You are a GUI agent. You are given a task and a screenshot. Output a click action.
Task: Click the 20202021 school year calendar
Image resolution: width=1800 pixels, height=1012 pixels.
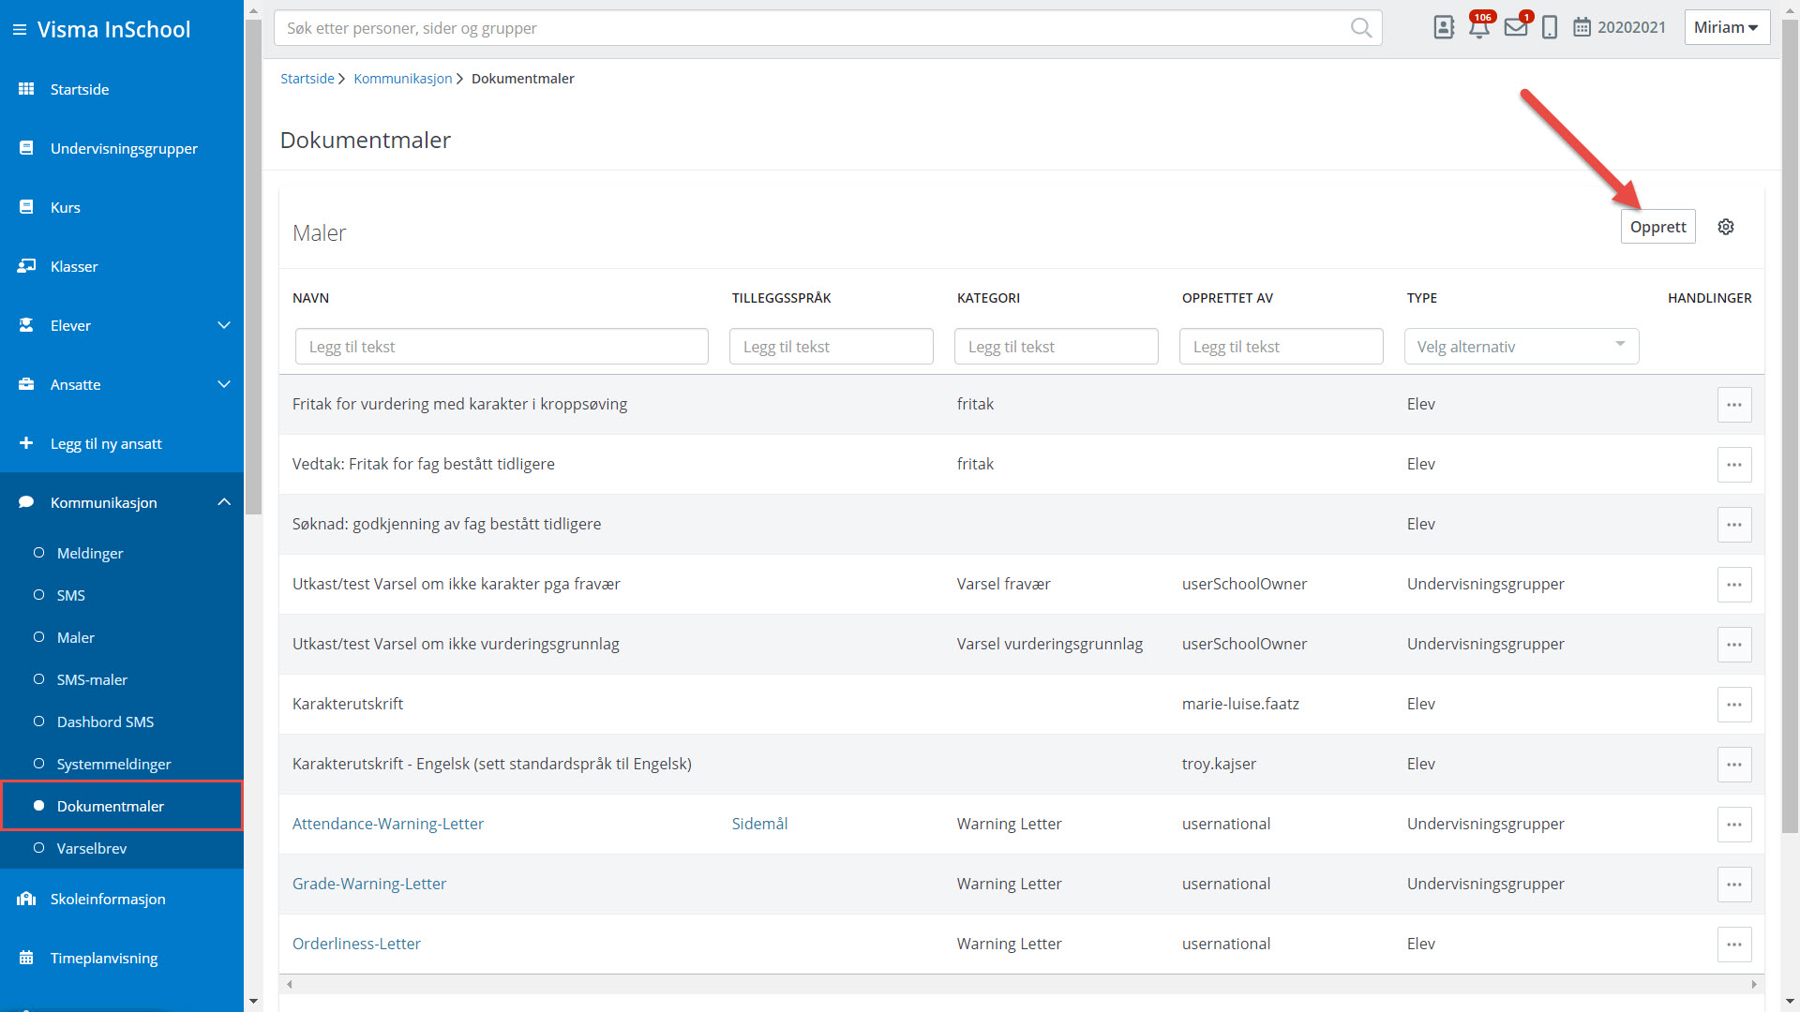(x=1619, y=27)
